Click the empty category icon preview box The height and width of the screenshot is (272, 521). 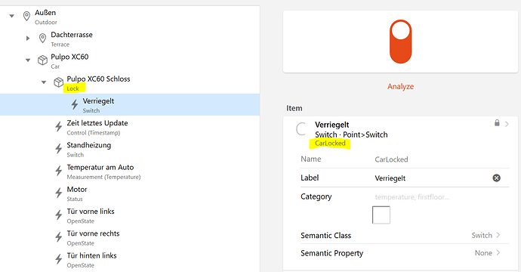point(381,215)
